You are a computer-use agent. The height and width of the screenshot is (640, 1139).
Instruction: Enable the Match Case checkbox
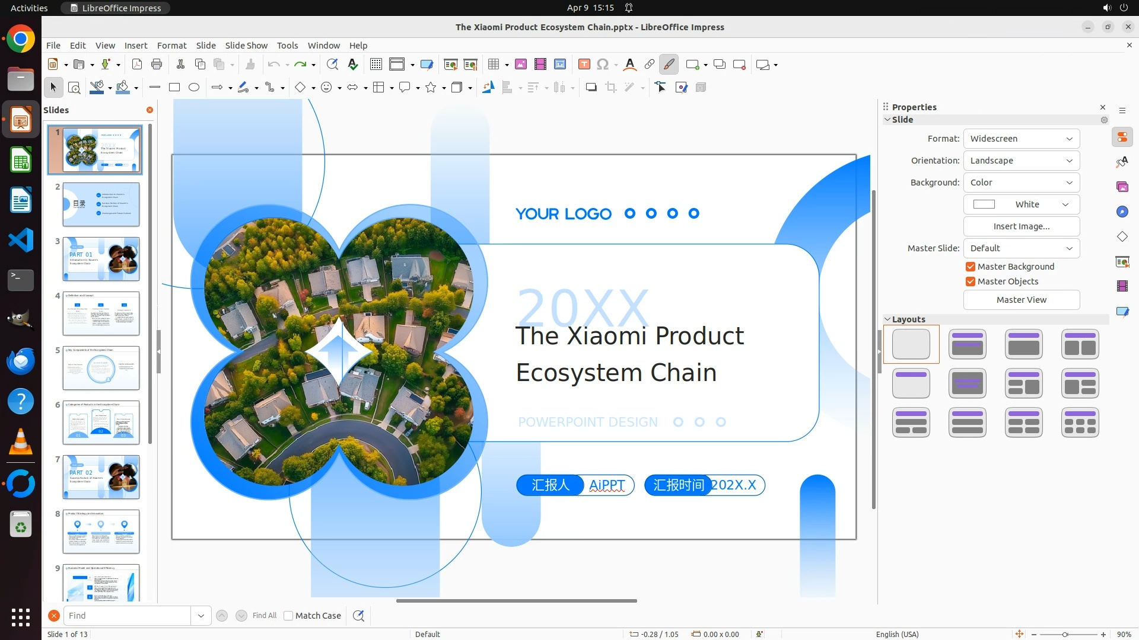point(288,616)
